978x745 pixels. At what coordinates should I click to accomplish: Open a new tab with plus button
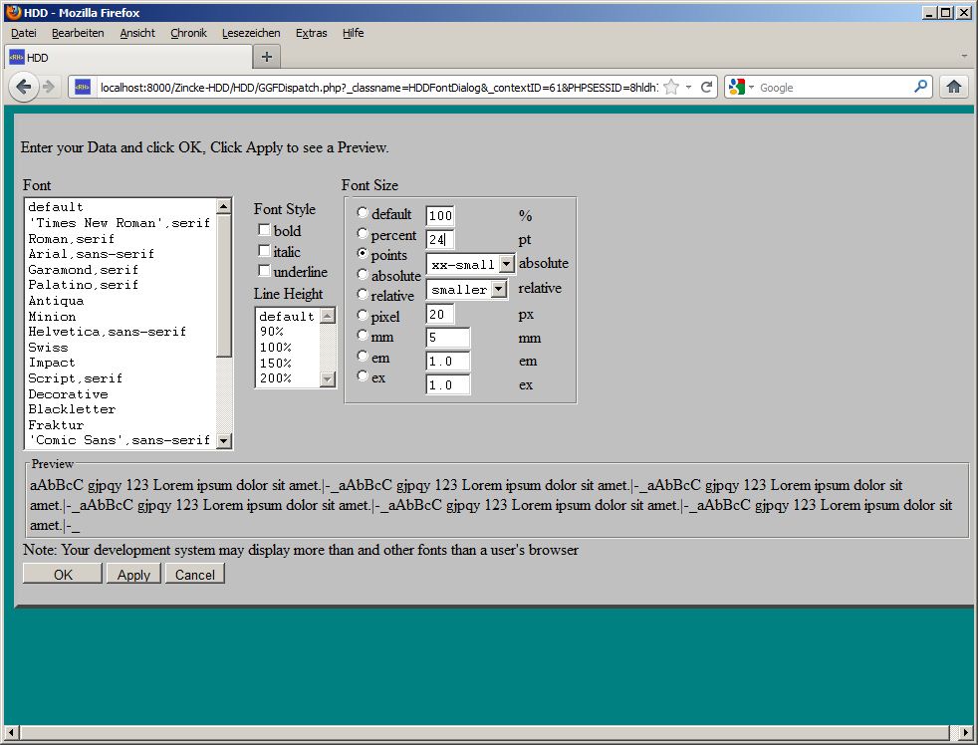267,57
